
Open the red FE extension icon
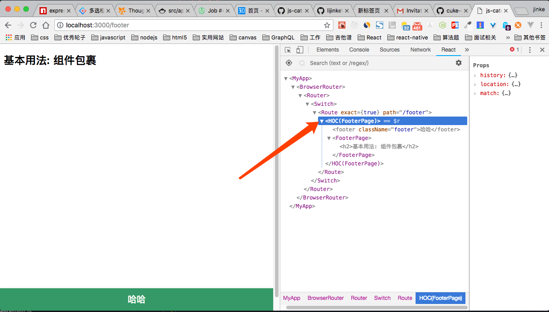[x=455, y=25]
